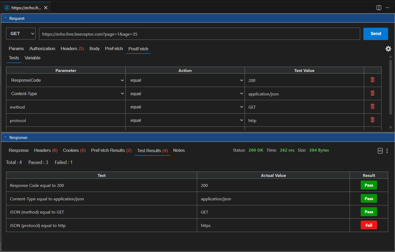Image resolution: width=395 pixels, height=252 pixels.
Task: Delete the method test row
Action: coord(372,106)
